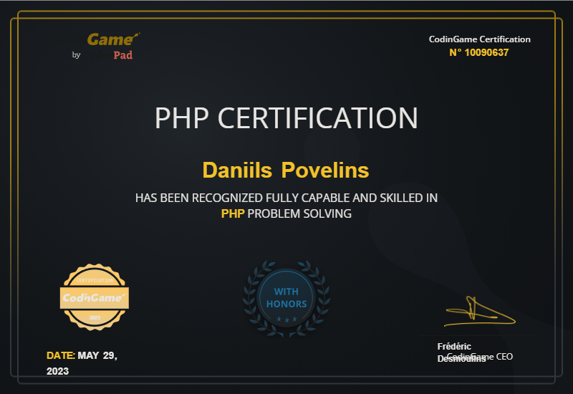Click the red 'Pad' logo text
Viewport: 573px width, 394px height.
(x=122, y=55)
